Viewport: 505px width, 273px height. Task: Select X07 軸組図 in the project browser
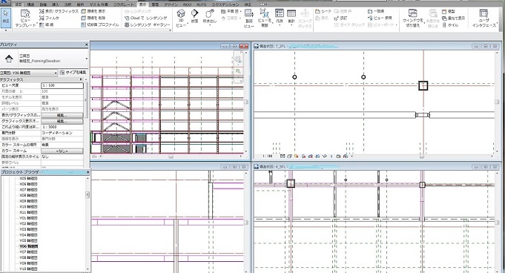pyautogui.click(x=28, y=190)
